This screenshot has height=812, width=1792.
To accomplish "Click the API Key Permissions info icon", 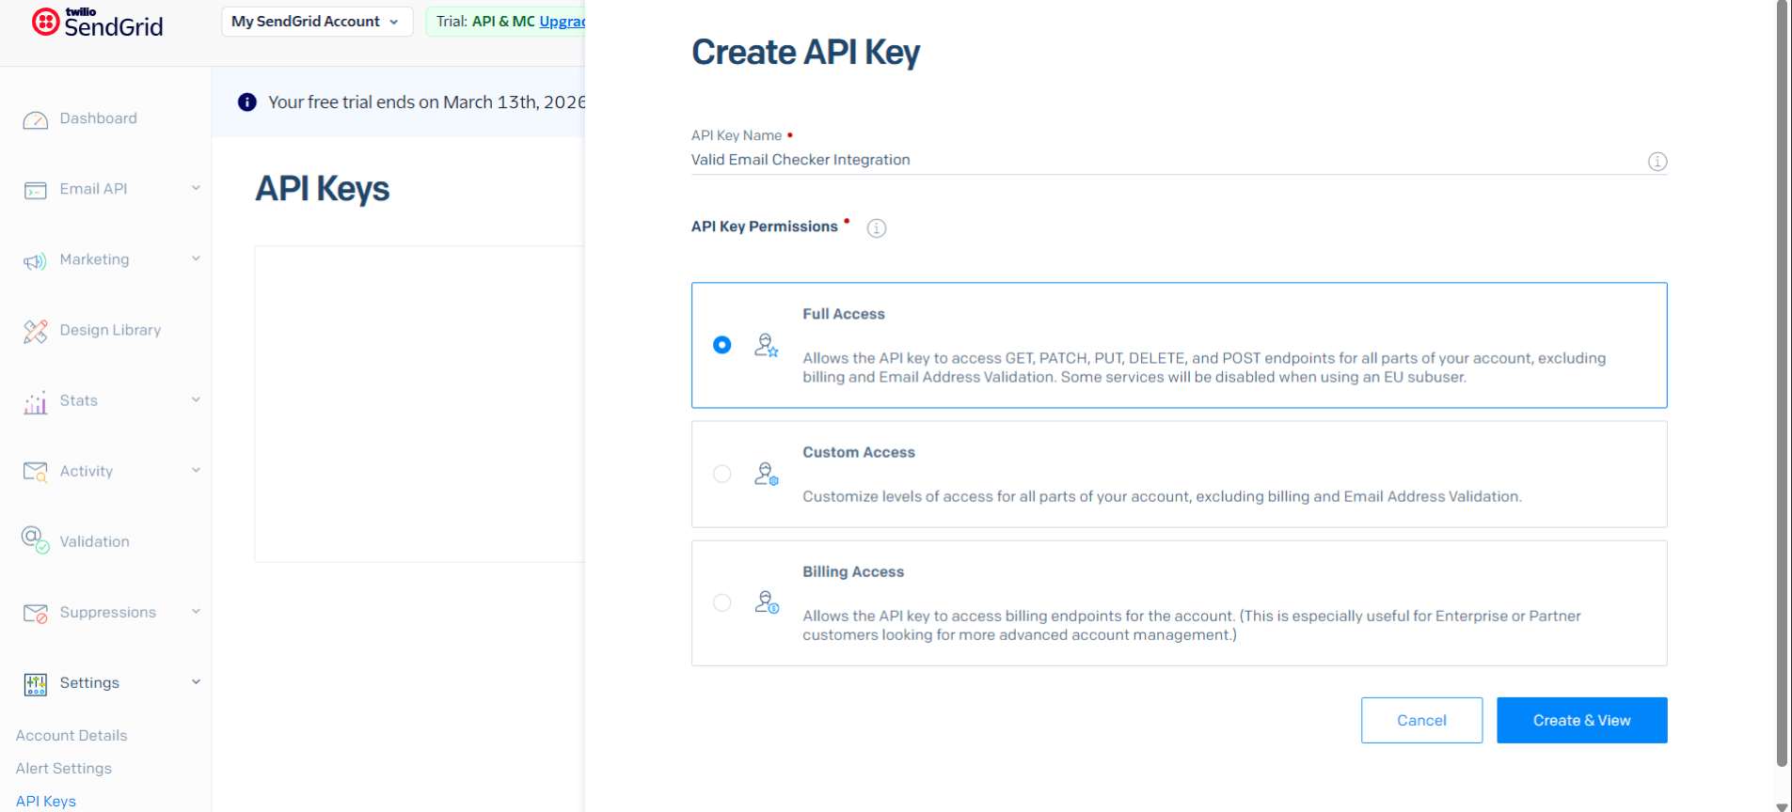I will (877, 228).
